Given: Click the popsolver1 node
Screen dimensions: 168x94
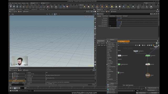Looking at the screenshot, I should [148, 56].
